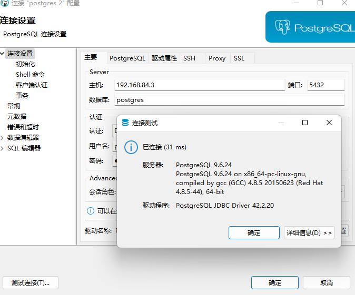Viewport: 355px width, 295px height.
Task: Select 连接设置 in the left tree
Action: pos(20,54)
